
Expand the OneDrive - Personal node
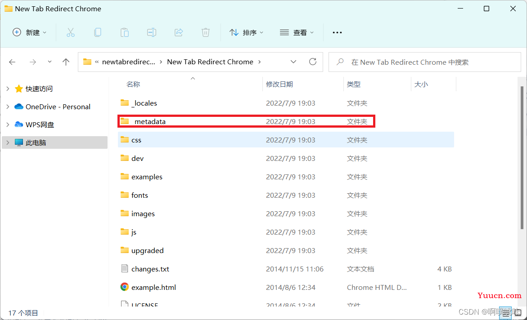point(8,107)
